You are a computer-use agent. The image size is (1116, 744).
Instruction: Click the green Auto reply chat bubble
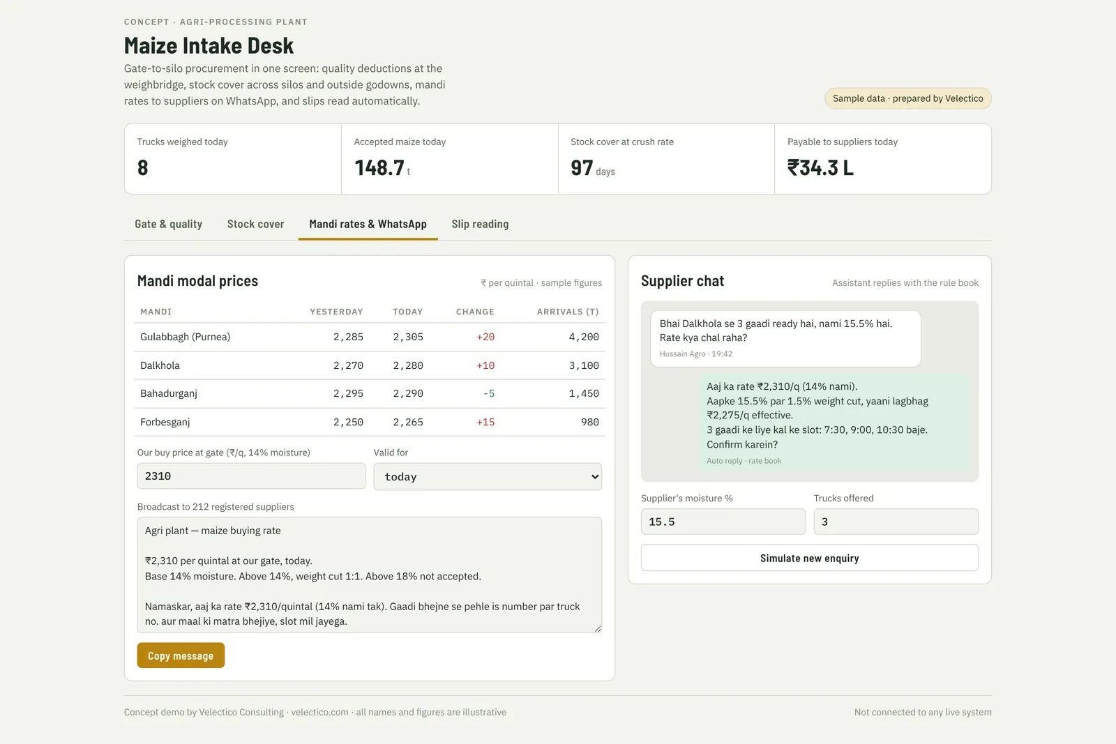pyautogui.click(x=834, y=423)
